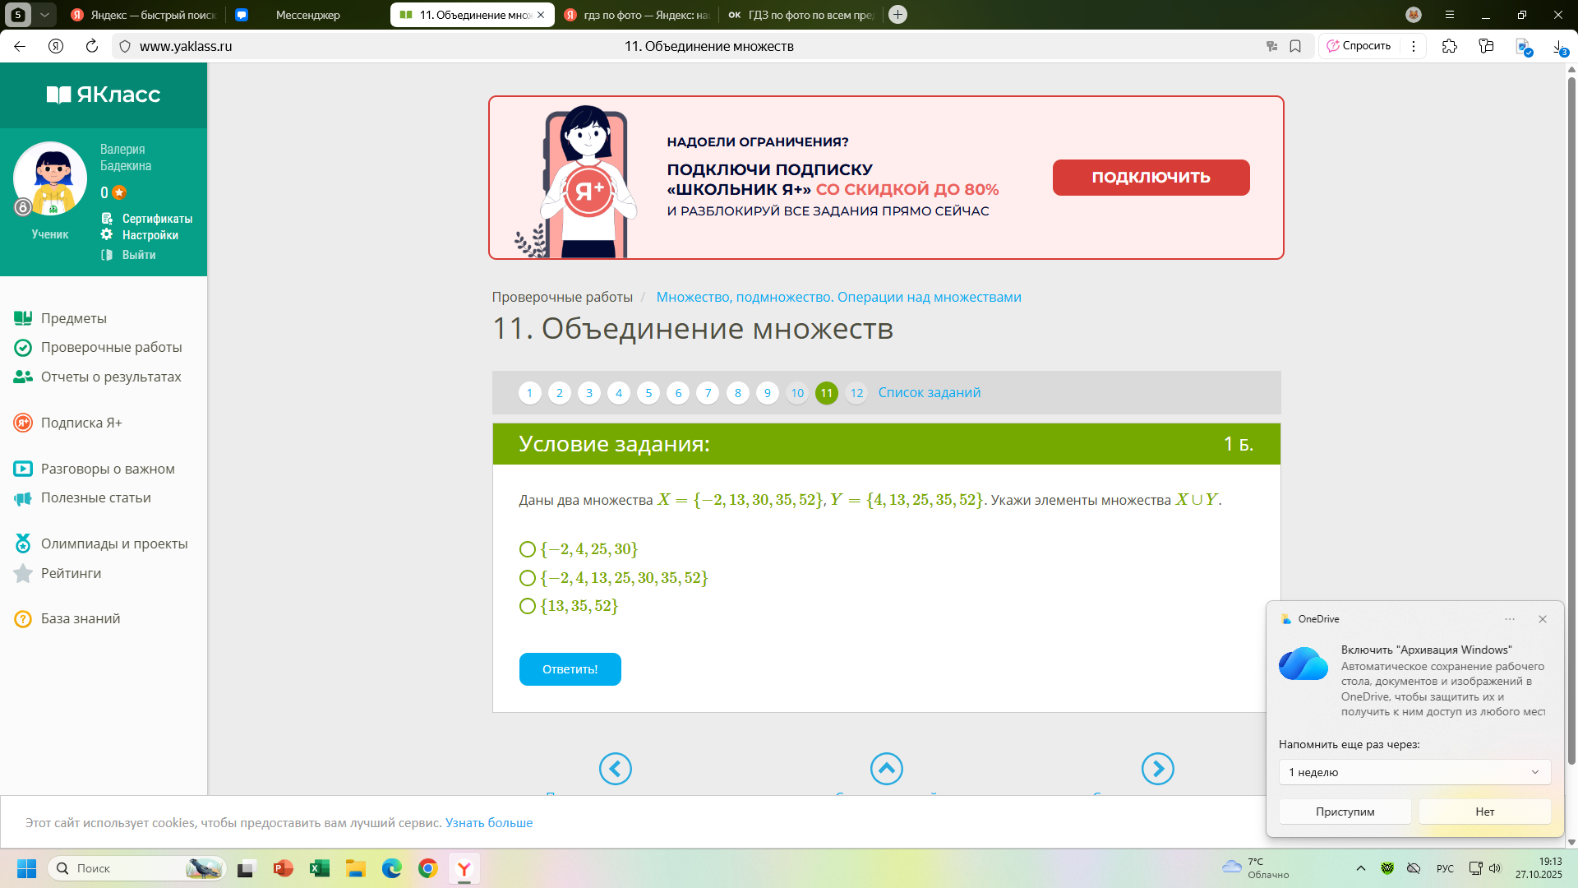Click the scroll-up circle arrow icon
This screenshot has width=1578, height=888.
click(886, 769)
